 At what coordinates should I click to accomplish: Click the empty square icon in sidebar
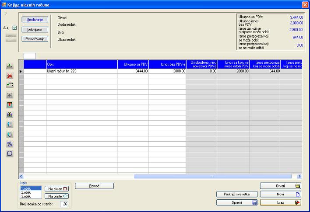(10, 154)
